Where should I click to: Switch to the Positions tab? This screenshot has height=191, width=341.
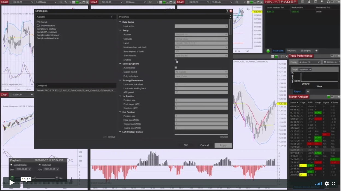point(291,51)
